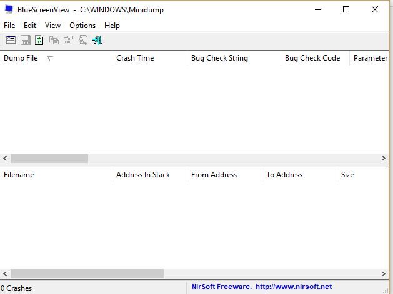This screenshot has height=294, width=393.
Task: Sort lower pane by Filename column
Action: click(x=56, y=175)
